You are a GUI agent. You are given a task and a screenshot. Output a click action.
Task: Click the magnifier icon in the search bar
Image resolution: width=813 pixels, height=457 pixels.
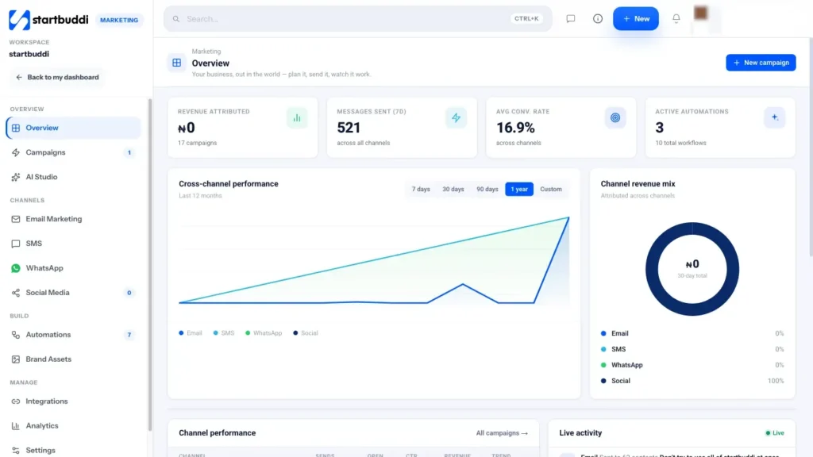coord(176,19)
